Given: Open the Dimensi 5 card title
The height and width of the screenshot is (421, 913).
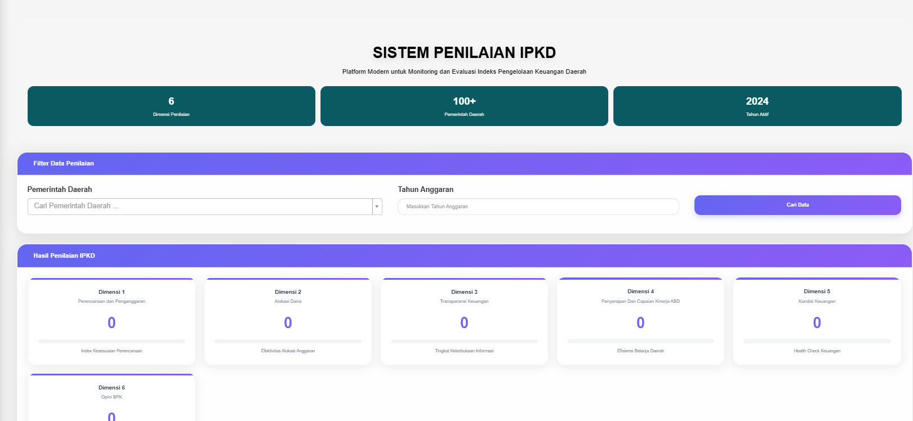Looking at the screenshot, I should click(817, 292).
